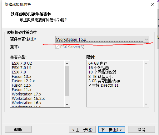Select Fusion 11.x in the products list

(22, 90)
